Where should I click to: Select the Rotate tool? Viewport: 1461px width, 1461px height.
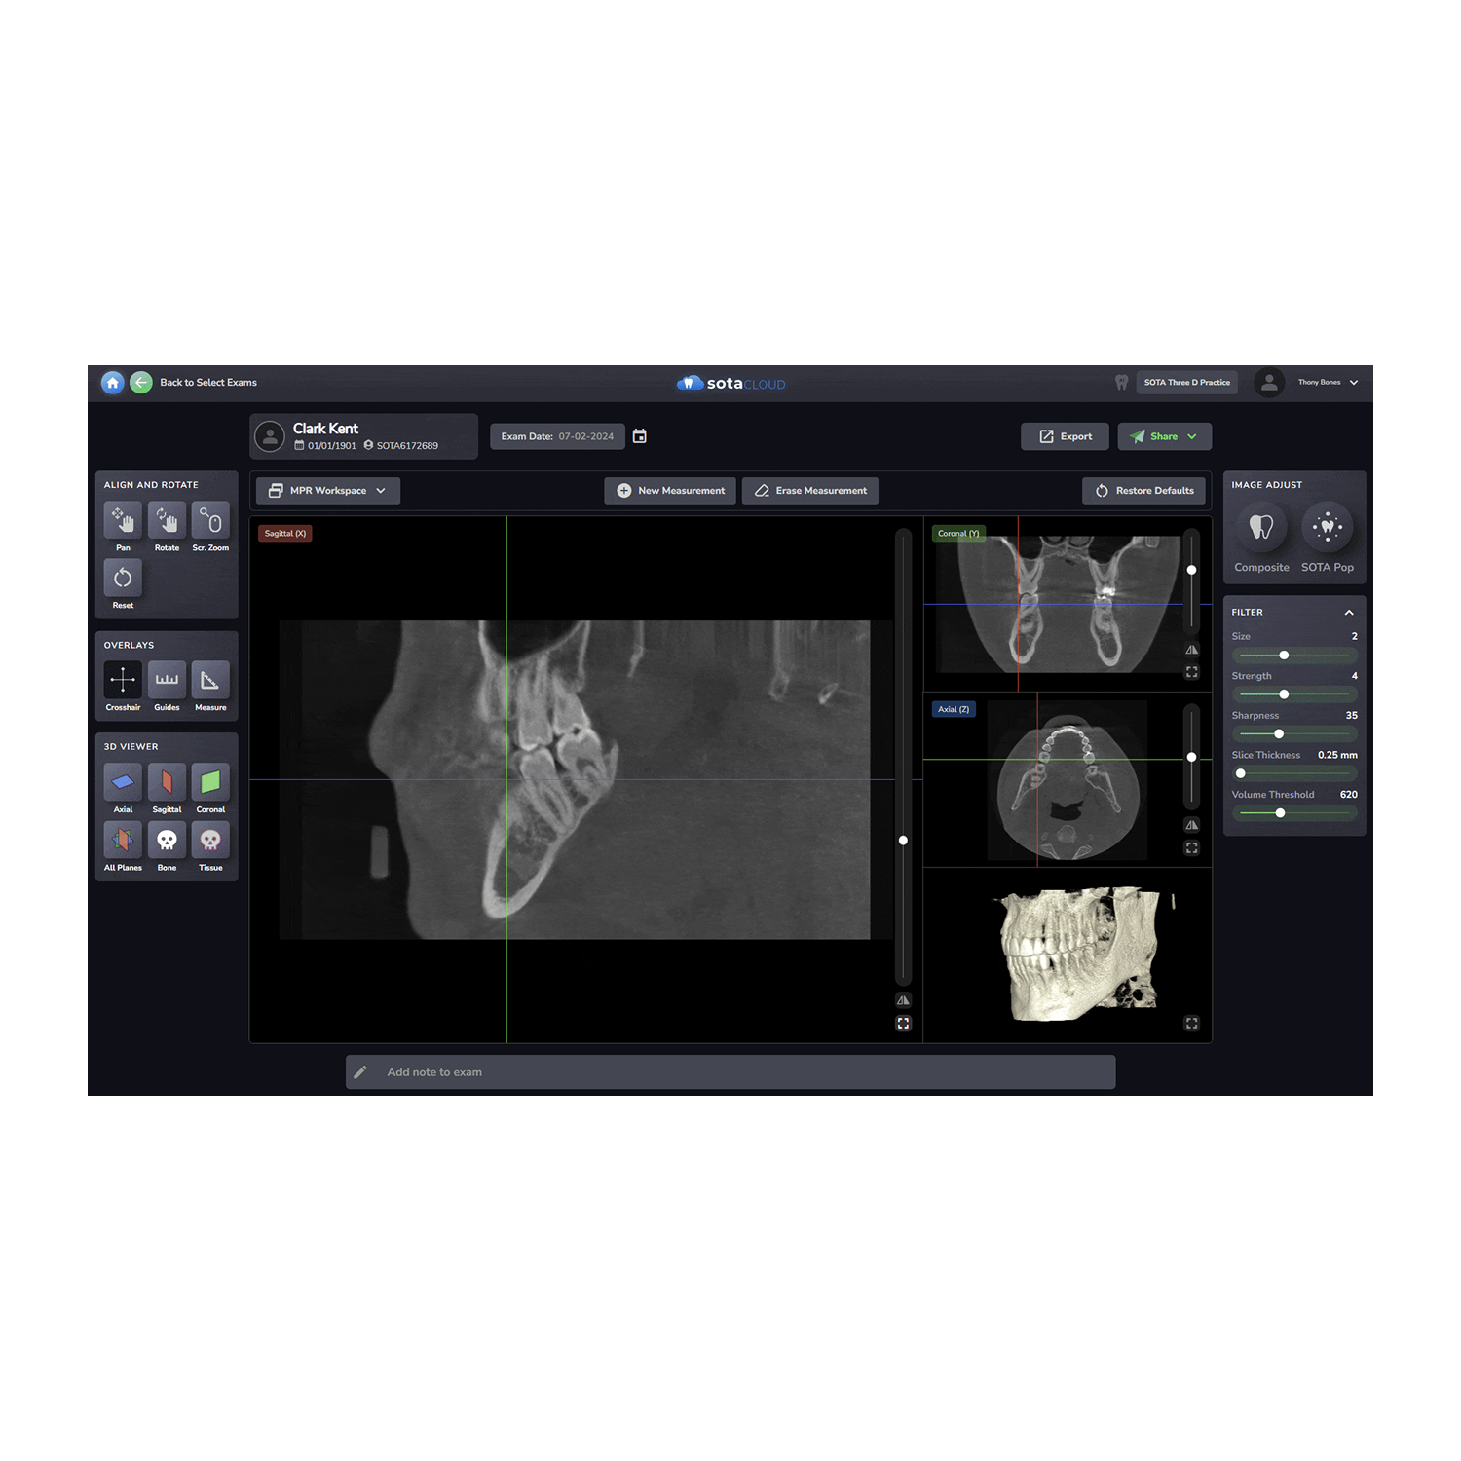(x=167, y=520)
